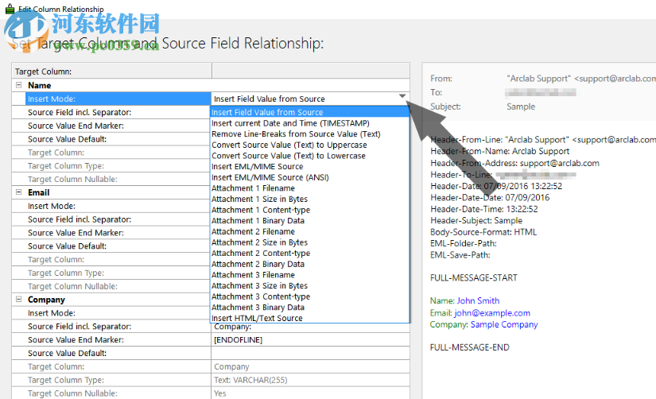Select 'Remove Line-Breaks from Source Value (Text)'
656x399 pixels.
click(x=309, y=134)
